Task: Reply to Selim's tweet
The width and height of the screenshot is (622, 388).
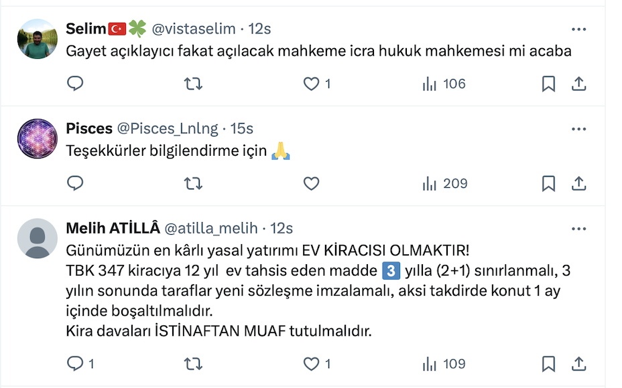Action: (76, 84)
